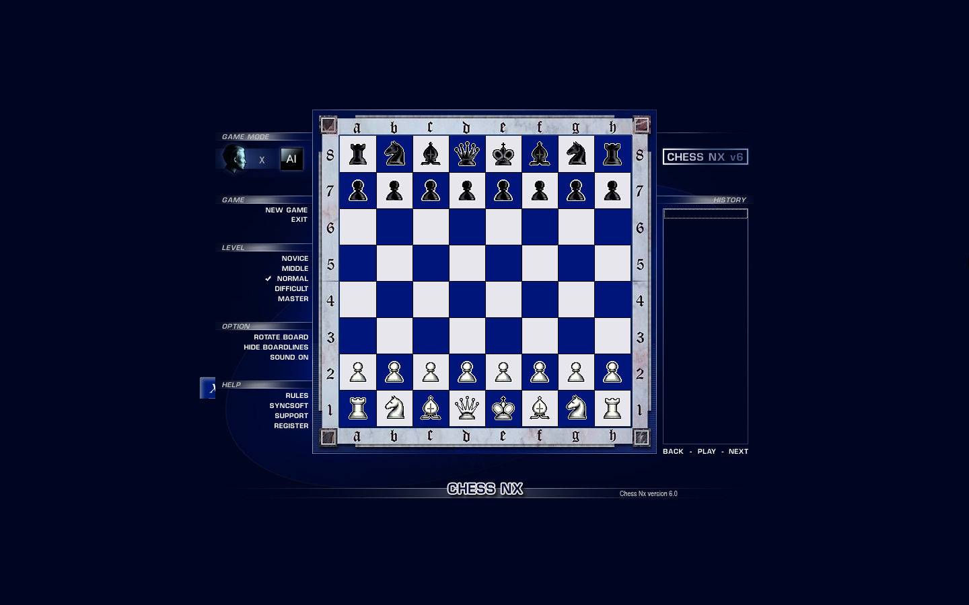Set difficulty level to Master
The width and height of the screenshot is (969, 605).
coord(293,298)
